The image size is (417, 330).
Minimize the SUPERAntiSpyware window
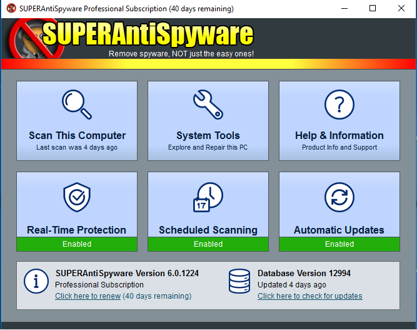(344, 9)
